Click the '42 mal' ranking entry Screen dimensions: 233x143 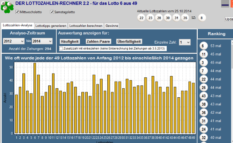216,112
